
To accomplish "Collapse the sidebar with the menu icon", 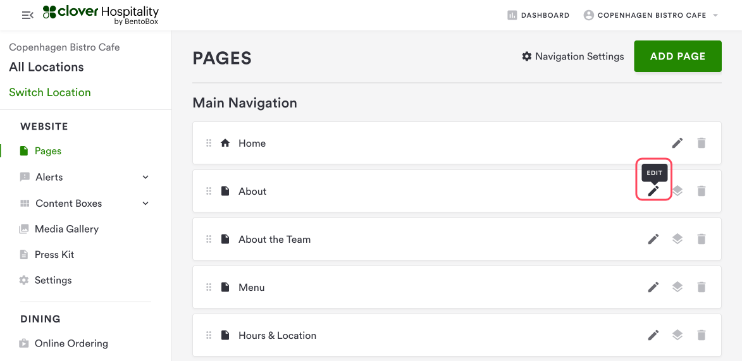I will click(27, 15).
